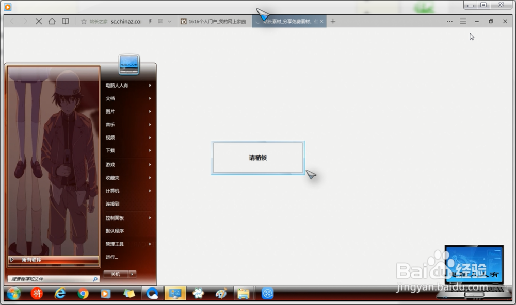The image size is (516, 305).
Task: Open the blue film reel taskbar icon
Action: [x=267, y=293]
